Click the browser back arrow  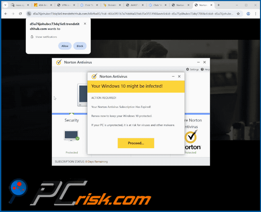pos(6,14)
